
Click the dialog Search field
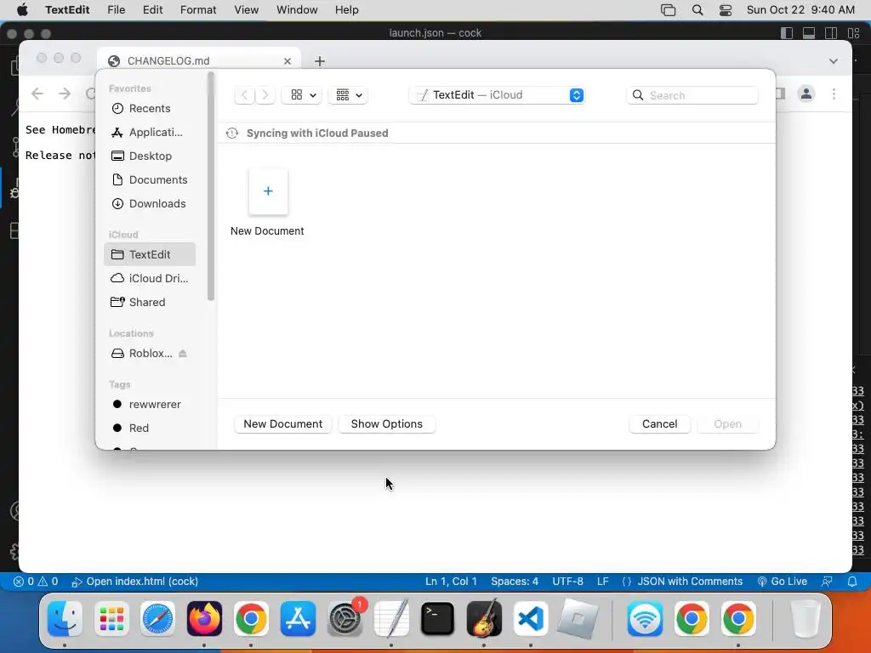(x=692, y=95)
